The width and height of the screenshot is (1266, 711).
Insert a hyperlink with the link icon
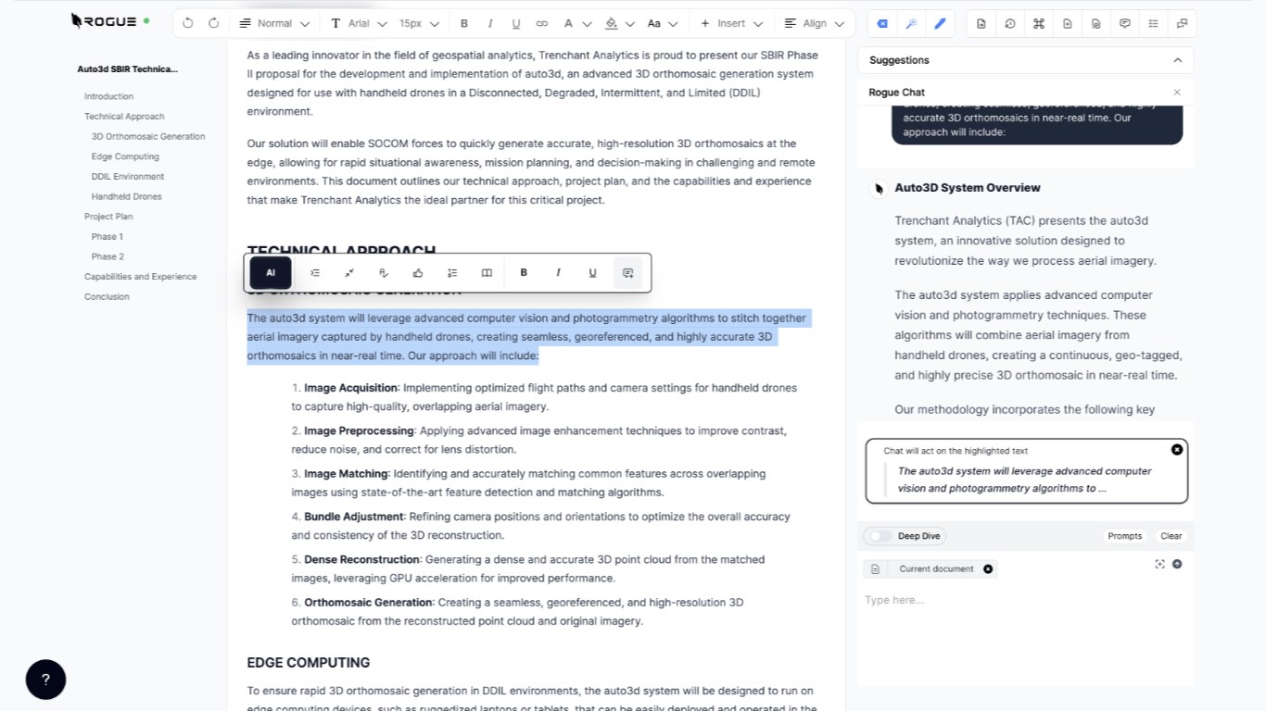tap(542, 23)
